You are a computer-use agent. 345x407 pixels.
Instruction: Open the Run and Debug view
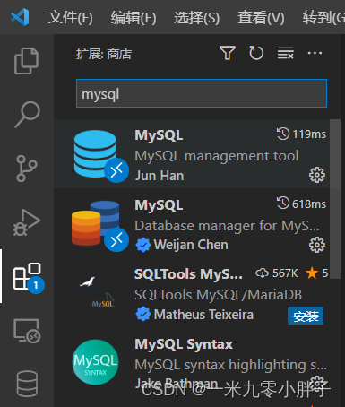pyautogui.click(x=26, y=222)
